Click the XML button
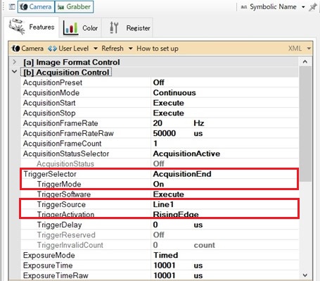Screen dimensions: 320x281 [295, 49]
